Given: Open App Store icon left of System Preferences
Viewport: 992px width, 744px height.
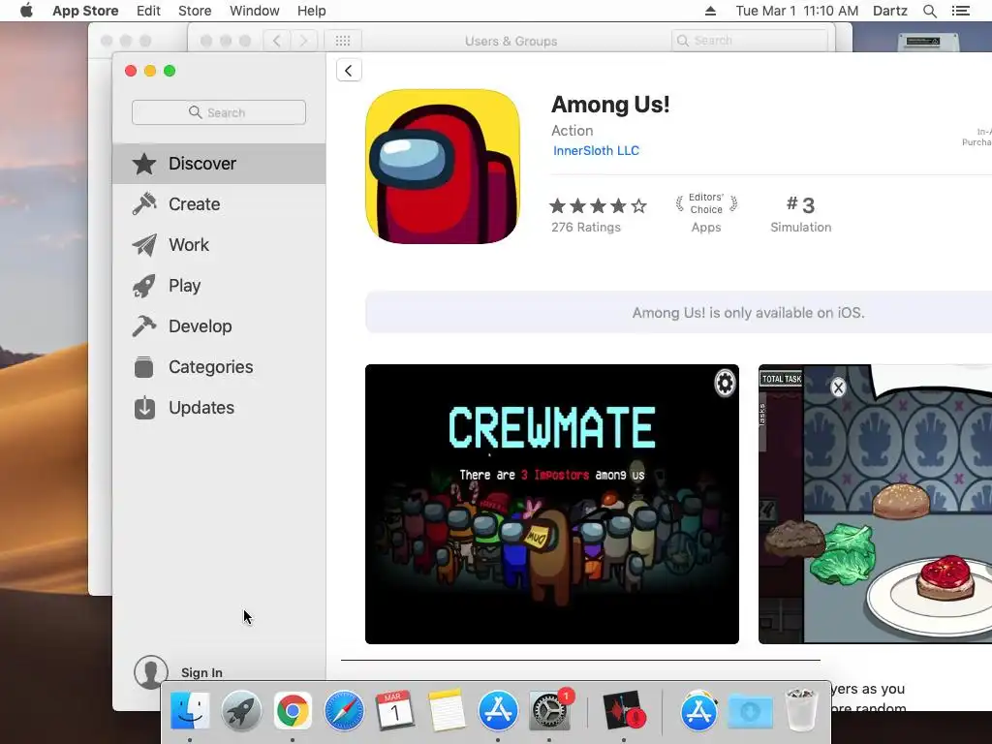Looking at the screenshot, I should [x=498, y=710].
